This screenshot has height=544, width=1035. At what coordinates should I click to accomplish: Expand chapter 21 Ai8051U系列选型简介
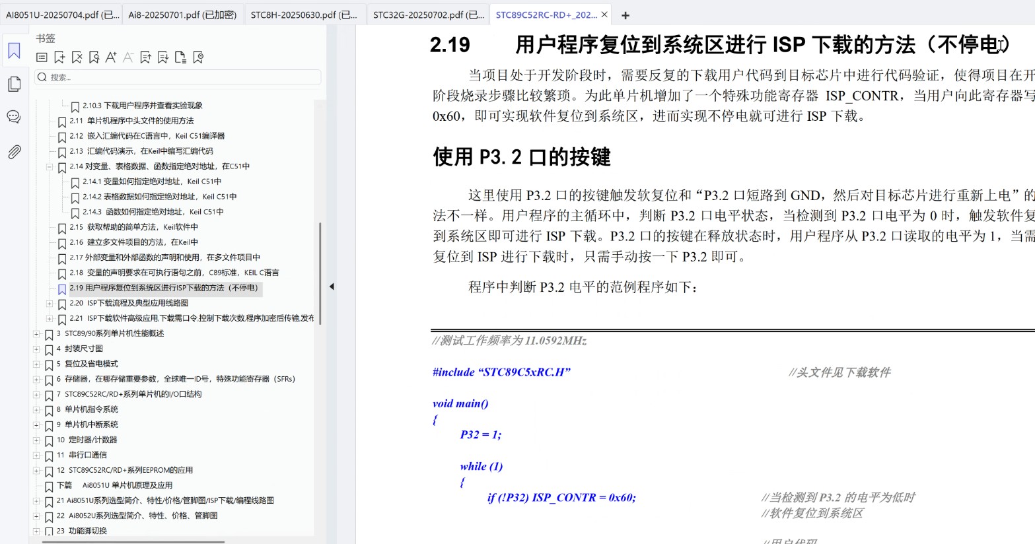click(x=36, y=500)
